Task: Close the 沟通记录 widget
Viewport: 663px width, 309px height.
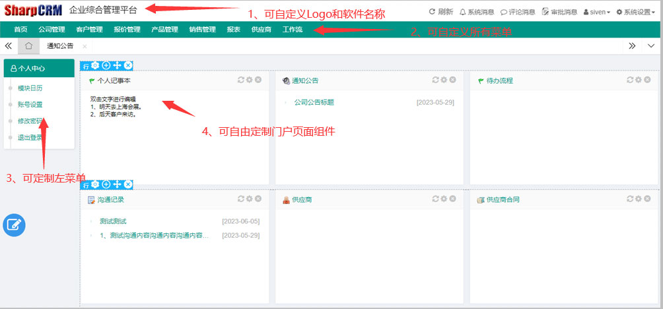Action: pyautogui.click(x=258, y=199)
